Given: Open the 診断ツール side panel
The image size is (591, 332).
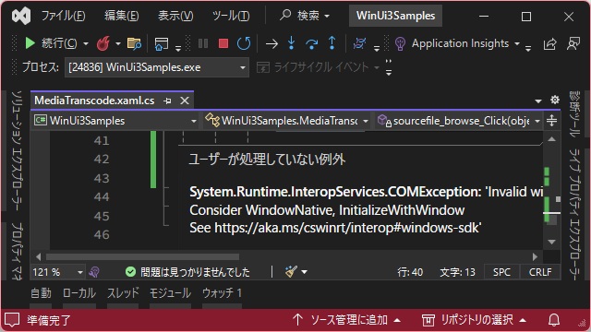Looking at the screenshot, I should tap(574, 114).
